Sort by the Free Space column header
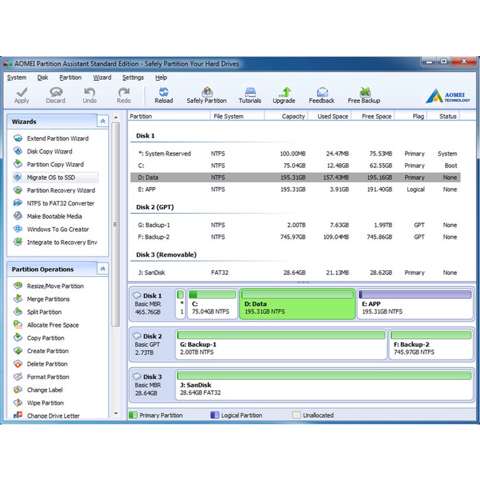 [373, 117]
